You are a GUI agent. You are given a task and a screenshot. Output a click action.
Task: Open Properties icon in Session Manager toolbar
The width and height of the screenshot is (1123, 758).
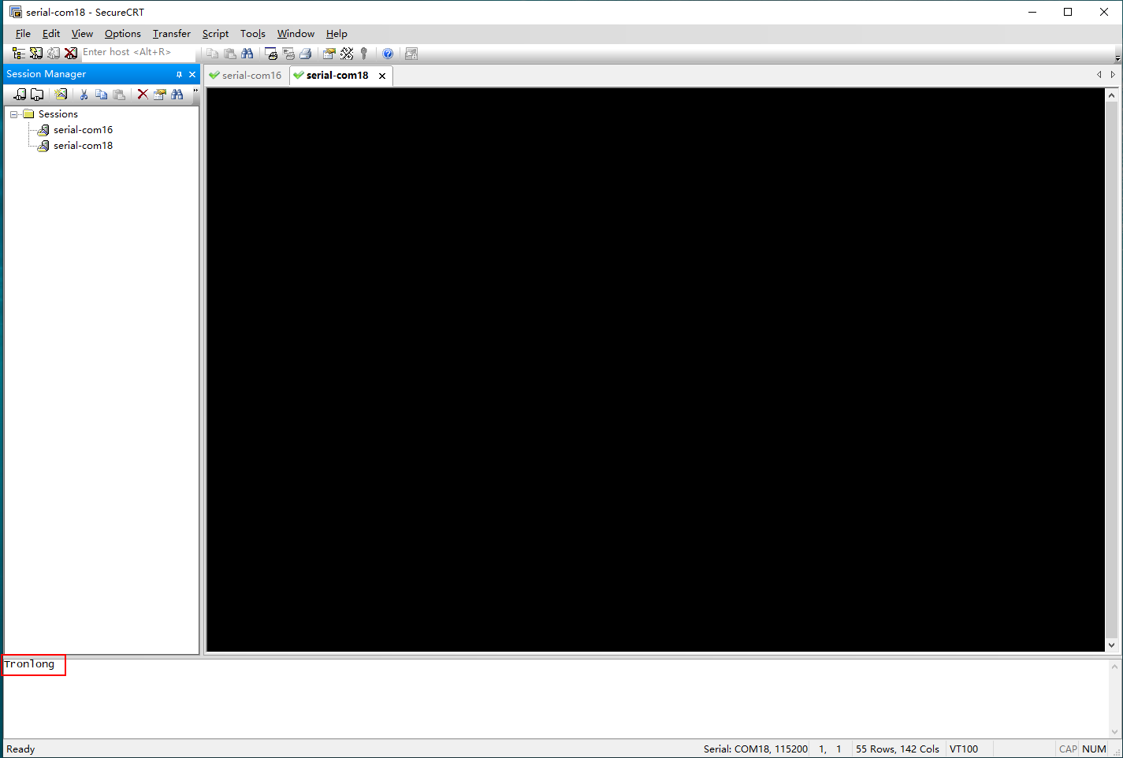[160, 95]
